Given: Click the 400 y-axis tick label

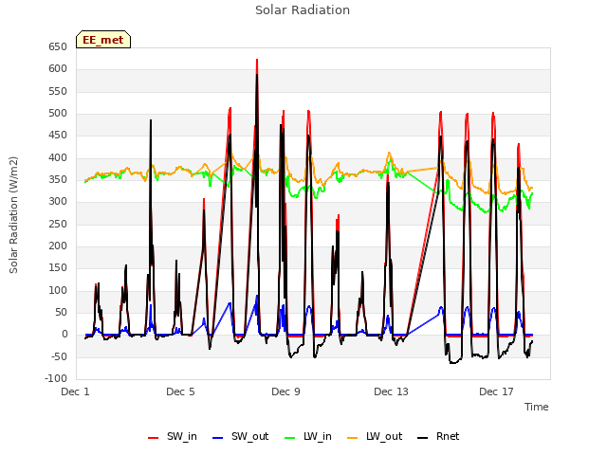Looking at the screenshot, I should (58, 158).
